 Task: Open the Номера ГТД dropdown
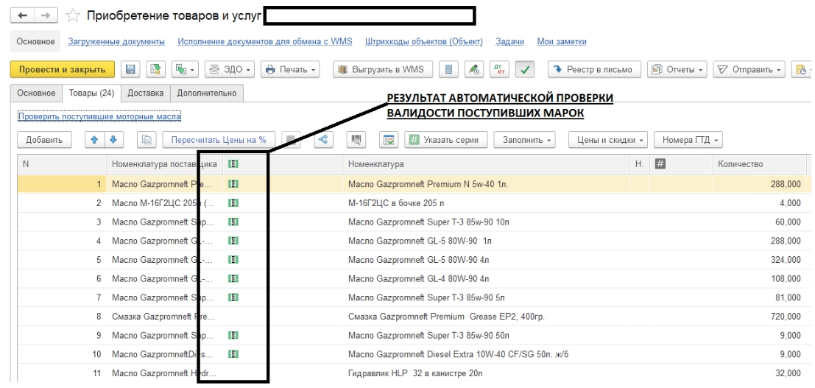688,139
